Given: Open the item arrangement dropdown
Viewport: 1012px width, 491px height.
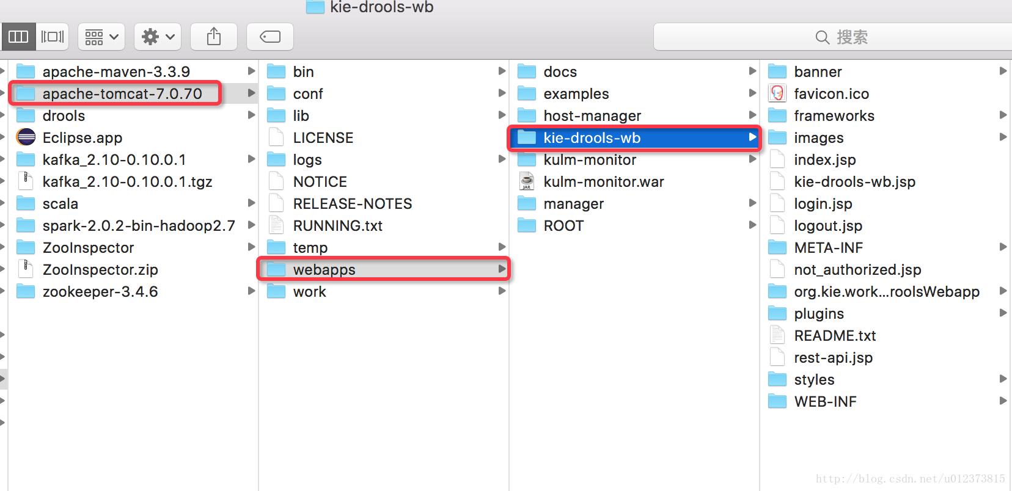Looking at the screenshot, I should pos(101,37).
